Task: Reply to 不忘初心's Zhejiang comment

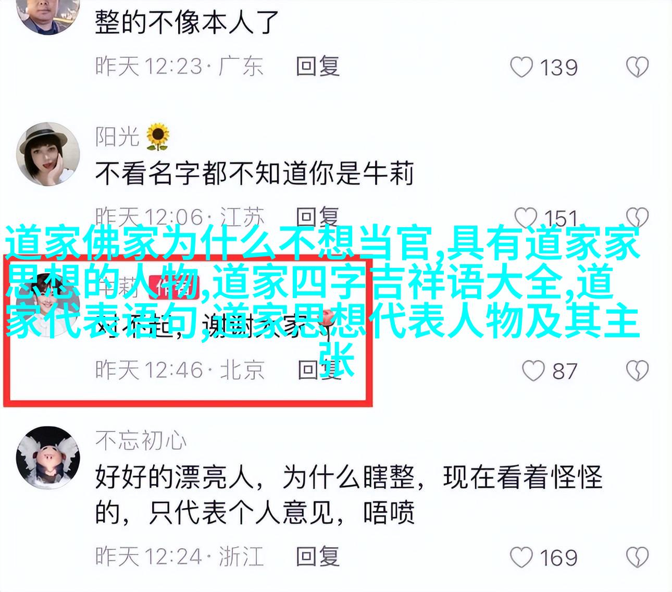Action: (x=318, y=556)
